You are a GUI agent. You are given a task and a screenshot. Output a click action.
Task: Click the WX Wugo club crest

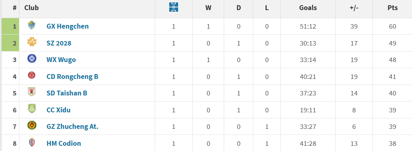(x=32, y=58)
